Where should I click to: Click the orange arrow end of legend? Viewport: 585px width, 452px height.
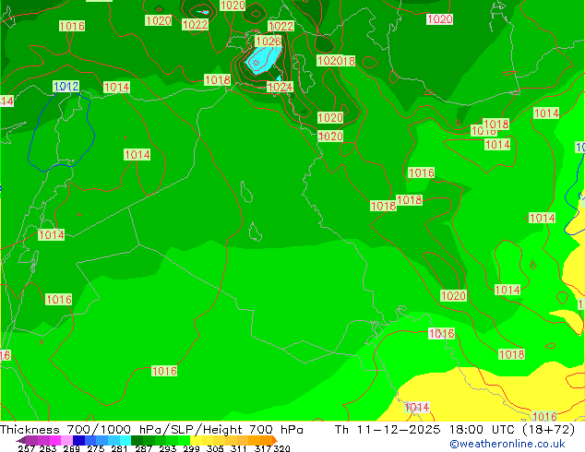tap(275, 440)
